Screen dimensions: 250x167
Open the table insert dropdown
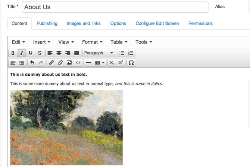pos(99,63)
